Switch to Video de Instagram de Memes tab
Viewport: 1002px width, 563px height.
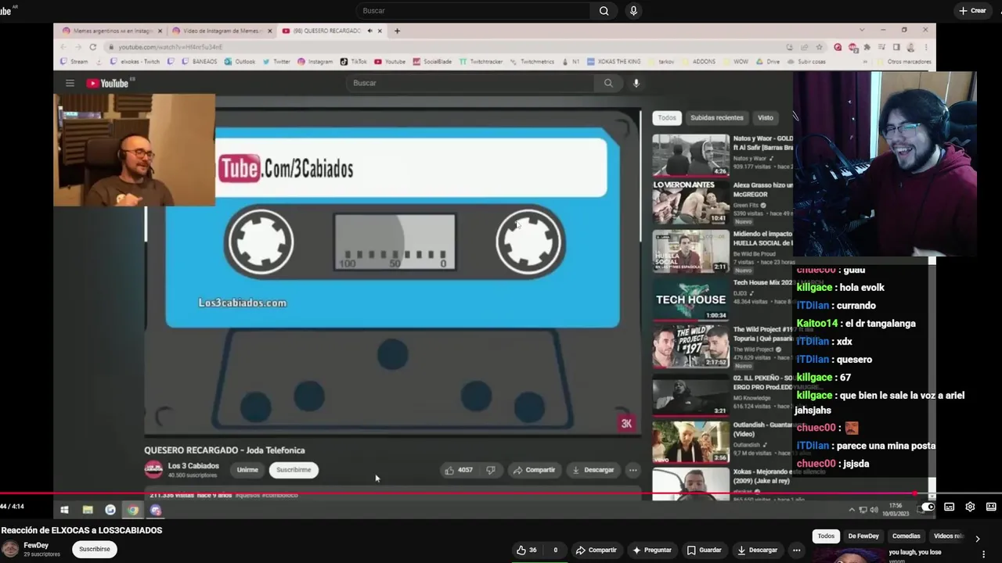pos(221,31)
